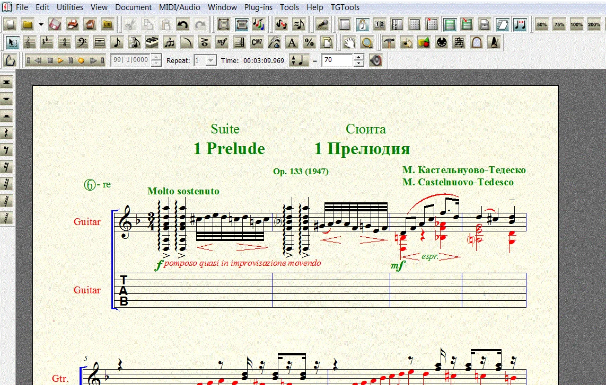Select the Zoom magnifier tool
This screenshot has width=606, height=385.
(x=366, y=42)
